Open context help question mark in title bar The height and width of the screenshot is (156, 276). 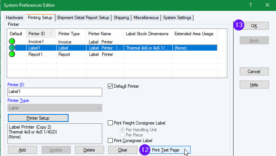(251, 5)
